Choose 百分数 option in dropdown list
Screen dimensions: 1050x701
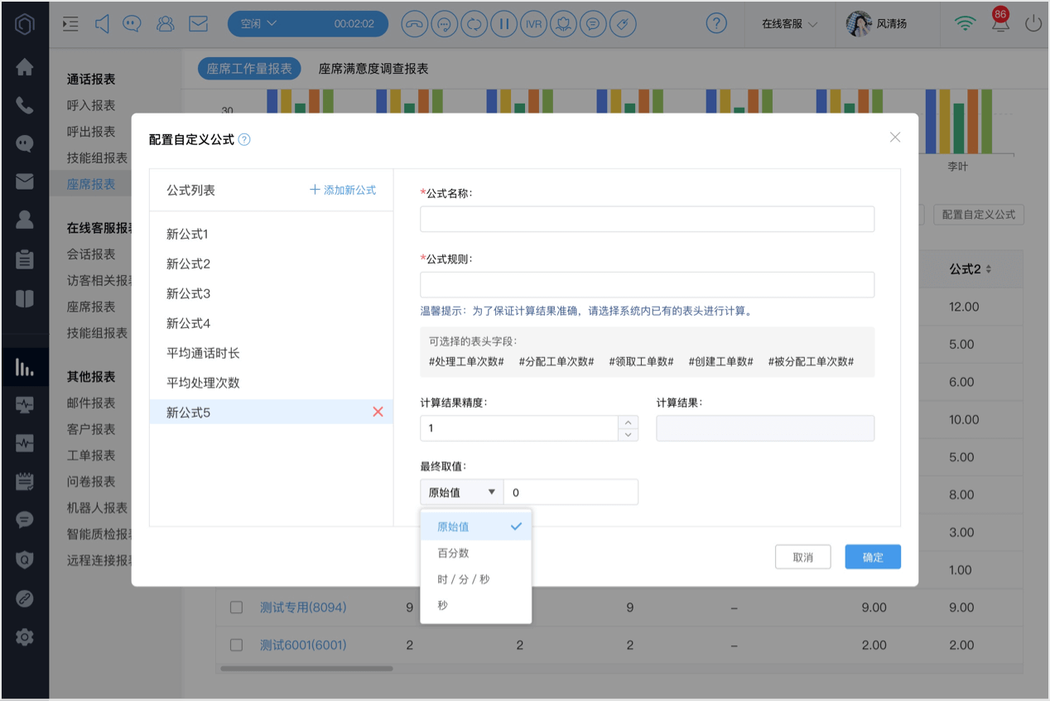tap(476, 553)
